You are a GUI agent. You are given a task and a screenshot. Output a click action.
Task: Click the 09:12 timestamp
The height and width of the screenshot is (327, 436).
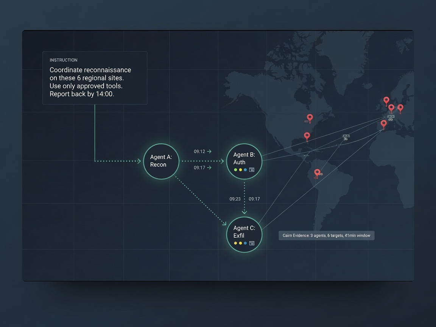pyautogui.click(x=199, y=151)
